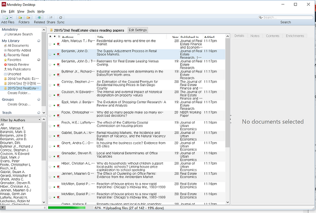Open PDF icon for Grenadier, Steven R. row

click(x=58, y=156)
